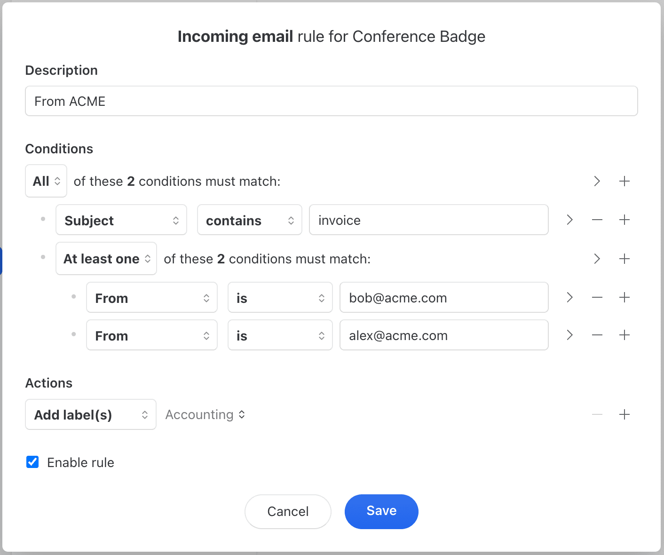
Task: Remove the alex@acme.com From condition
Action: coord(597,335)
